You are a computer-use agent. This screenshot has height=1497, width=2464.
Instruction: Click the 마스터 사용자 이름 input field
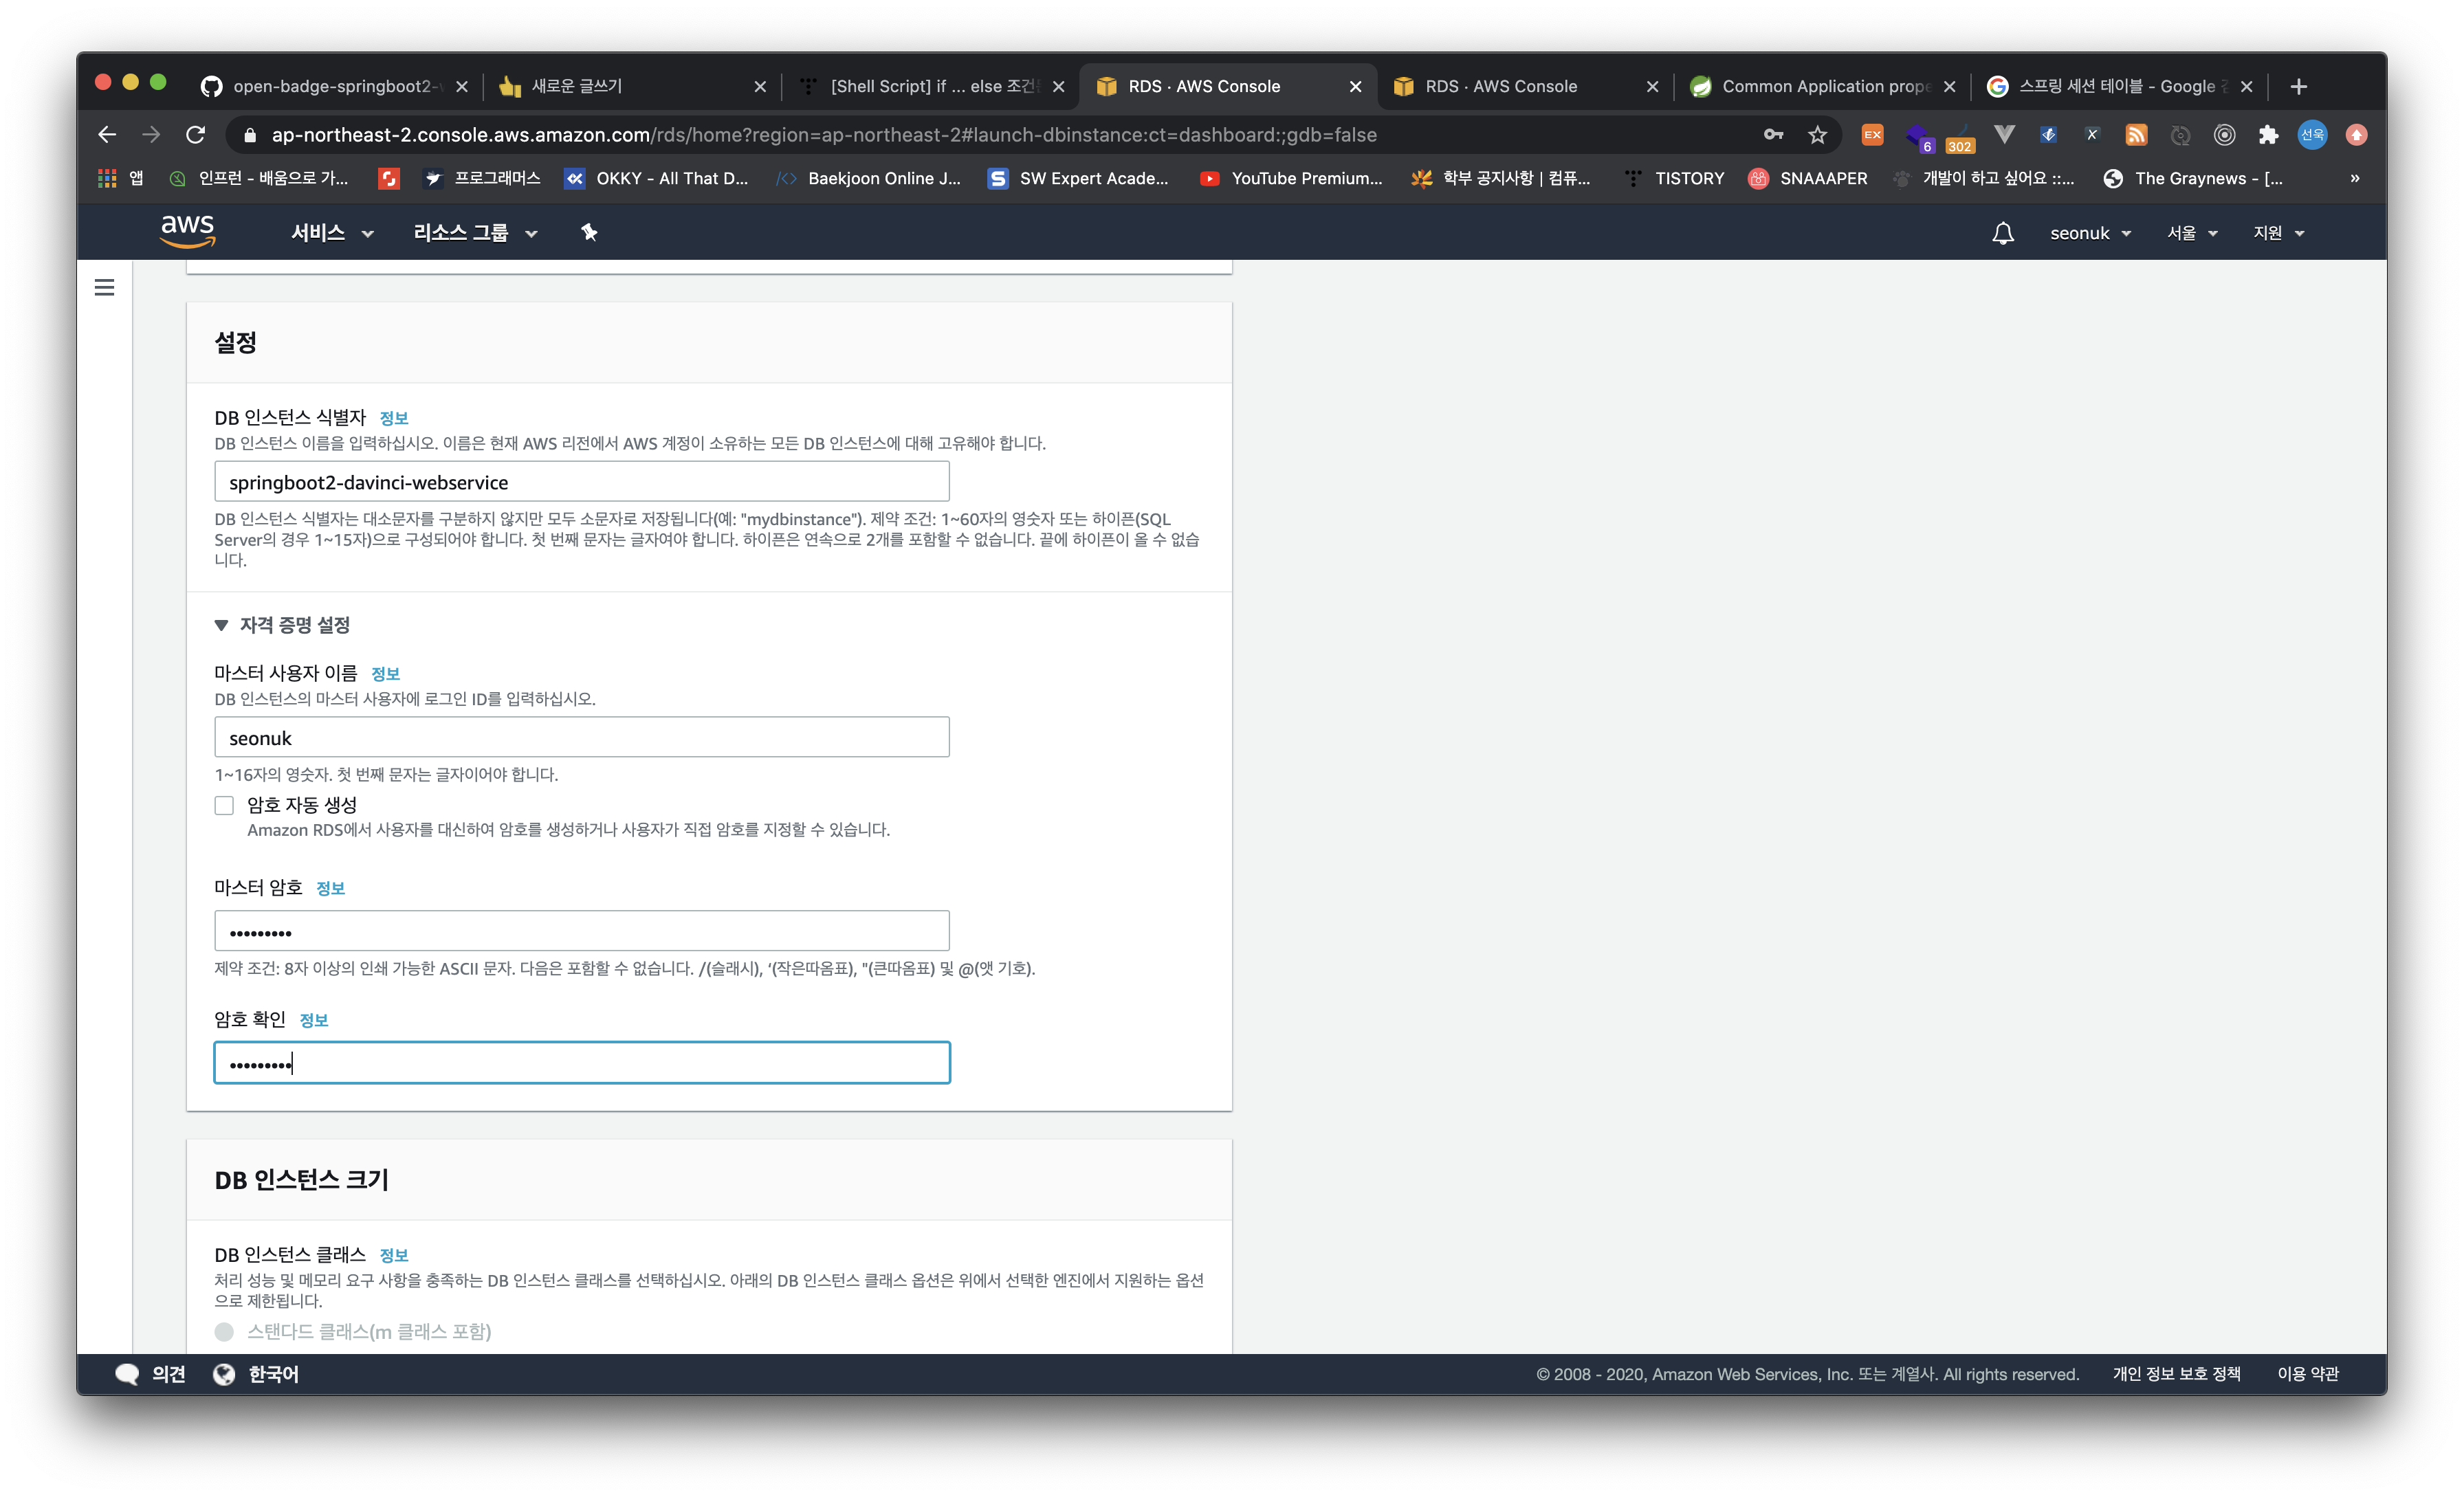coord(581,737)
